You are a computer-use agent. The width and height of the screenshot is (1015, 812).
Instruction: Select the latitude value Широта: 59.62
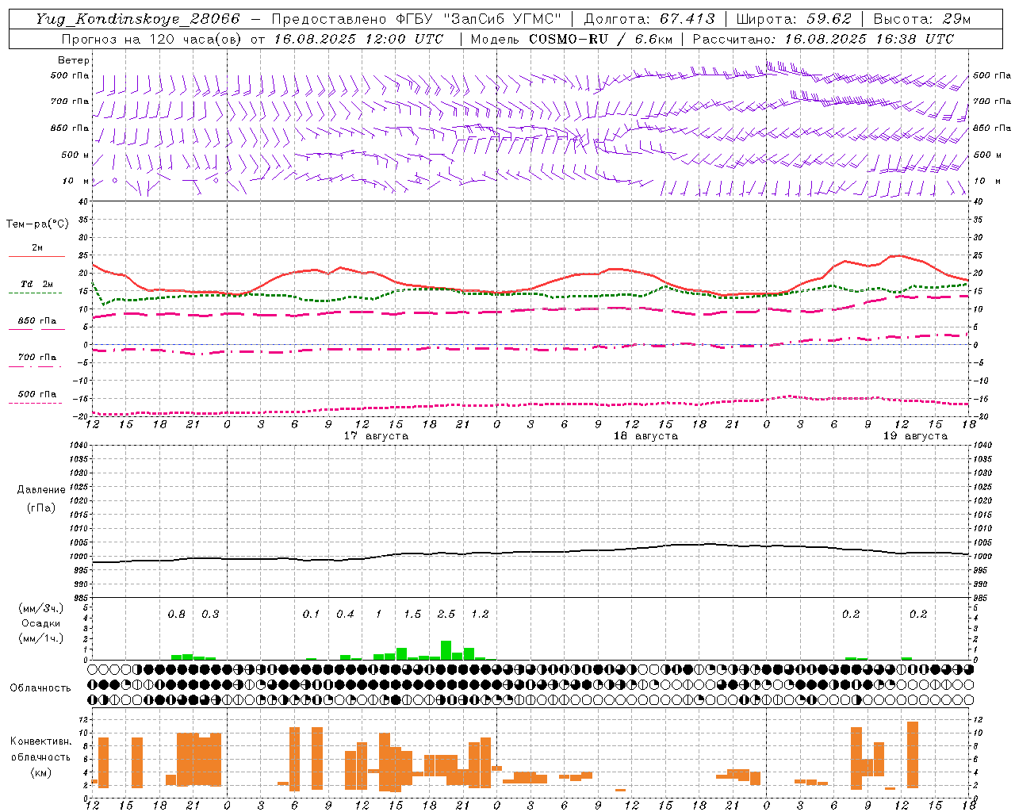tap(794, 19)
